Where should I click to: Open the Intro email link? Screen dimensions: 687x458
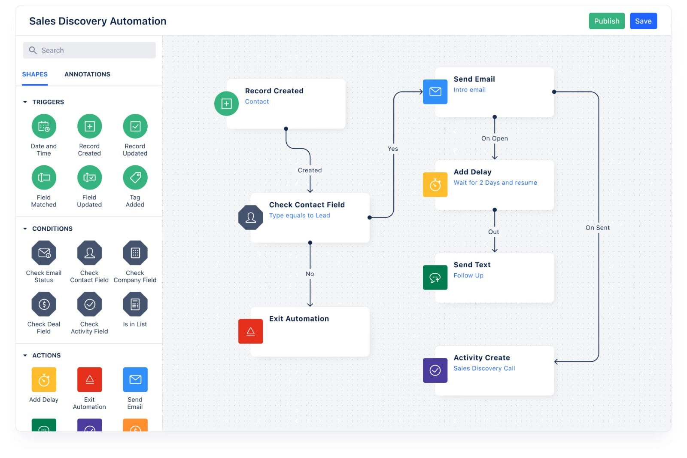click(469, 89)
